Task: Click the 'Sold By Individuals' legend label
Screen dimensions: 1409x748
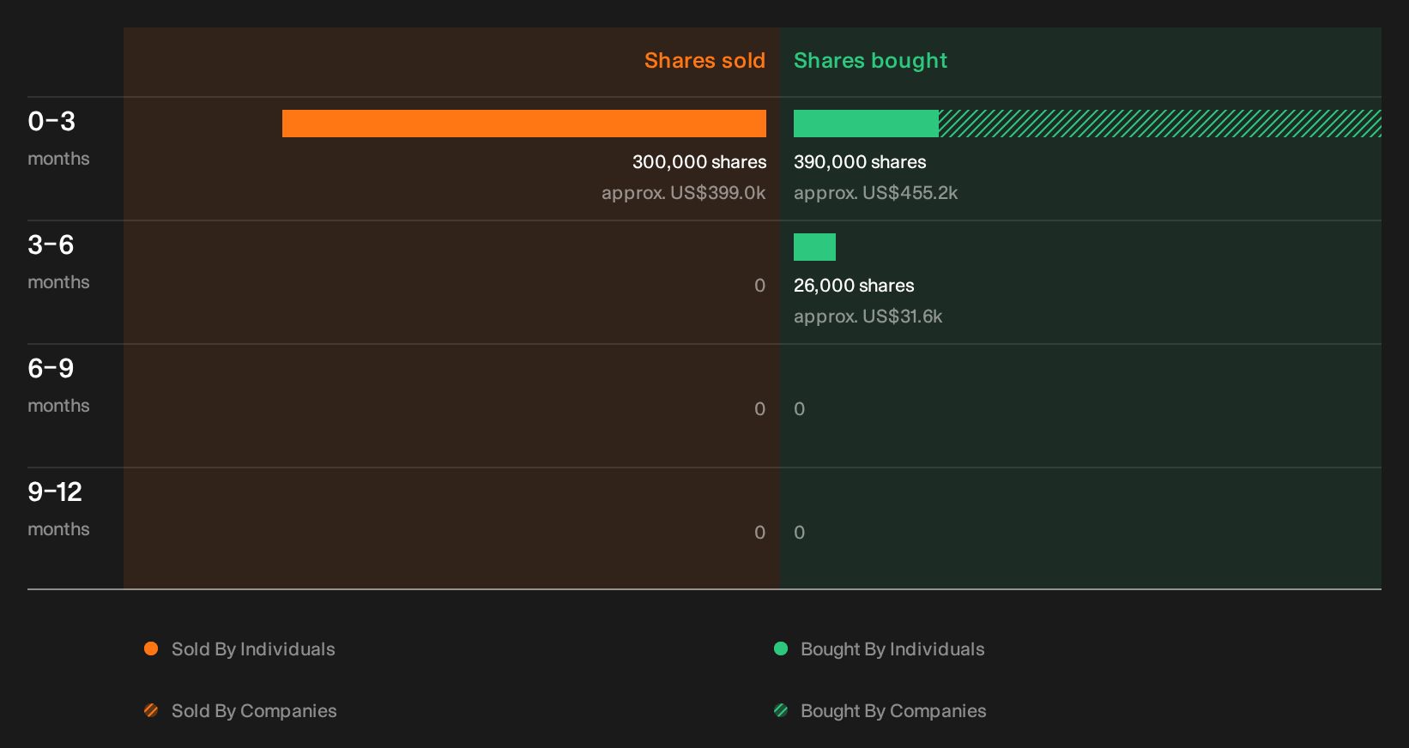Action: pyautogui.click(x=253, y=649)
